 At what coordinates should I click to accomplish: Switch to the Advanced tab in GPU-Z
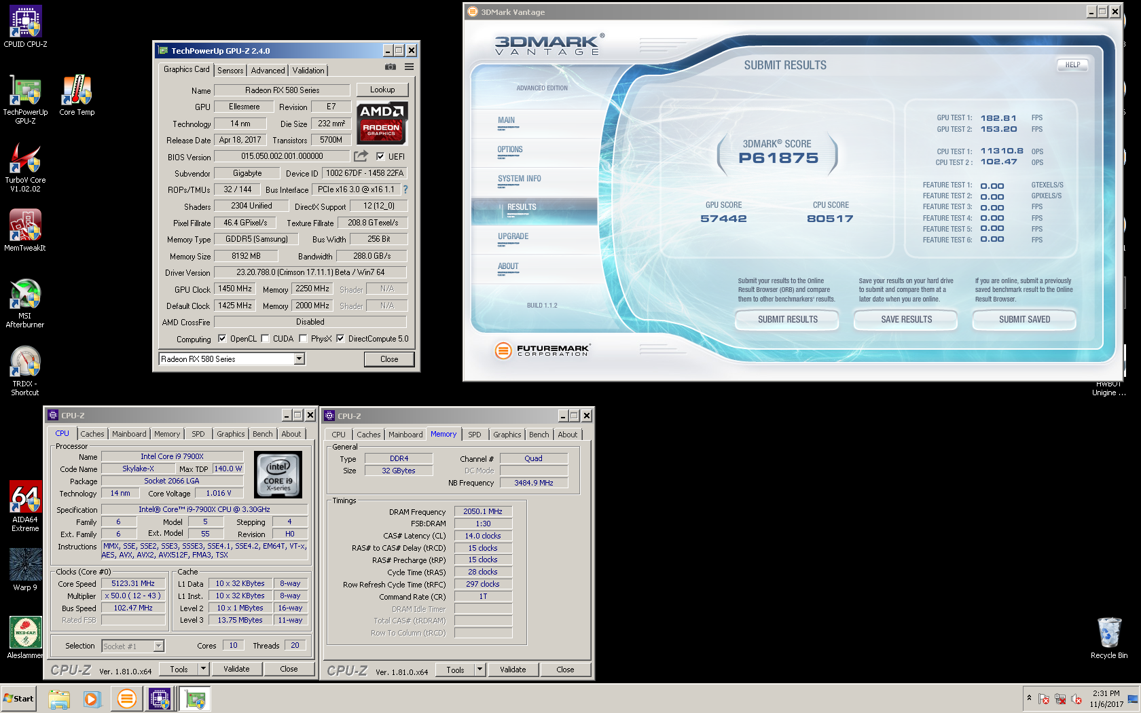click(x=268, y=71)
